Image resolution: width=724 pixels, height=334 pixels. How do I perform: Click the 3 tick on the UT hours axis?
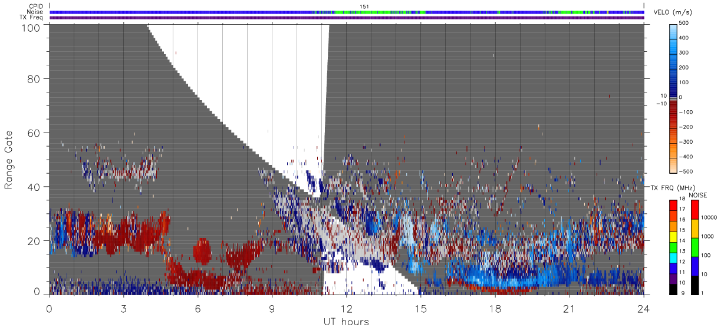point(124,309)
